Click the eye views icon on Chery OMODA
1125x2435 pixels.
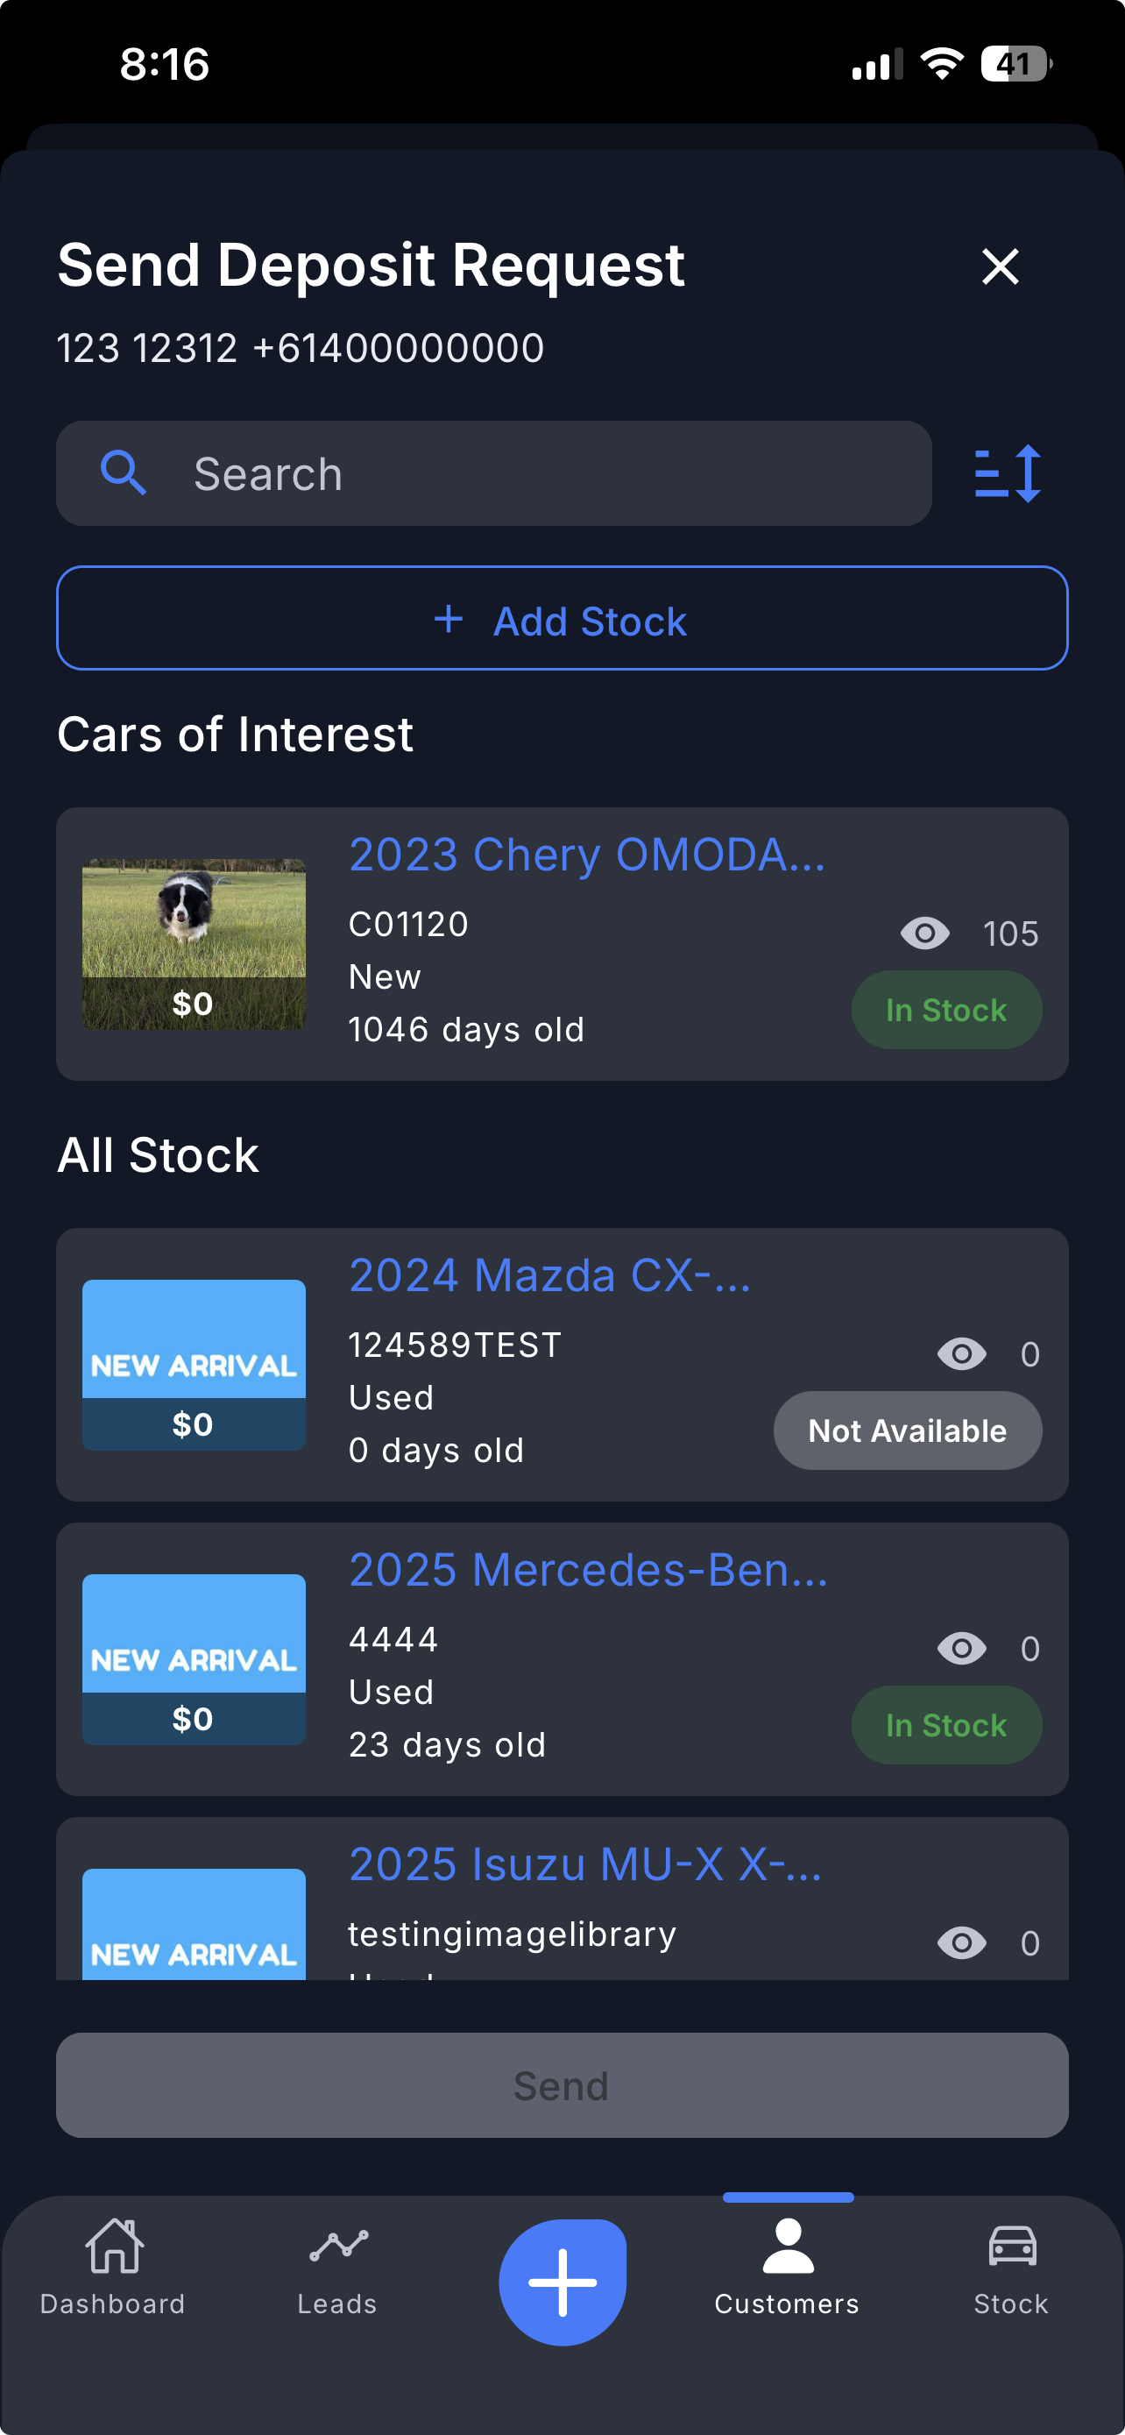point(924,934)
